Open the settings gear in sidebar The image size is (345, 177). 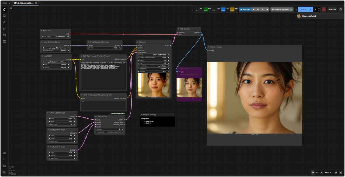click(4, 172)
